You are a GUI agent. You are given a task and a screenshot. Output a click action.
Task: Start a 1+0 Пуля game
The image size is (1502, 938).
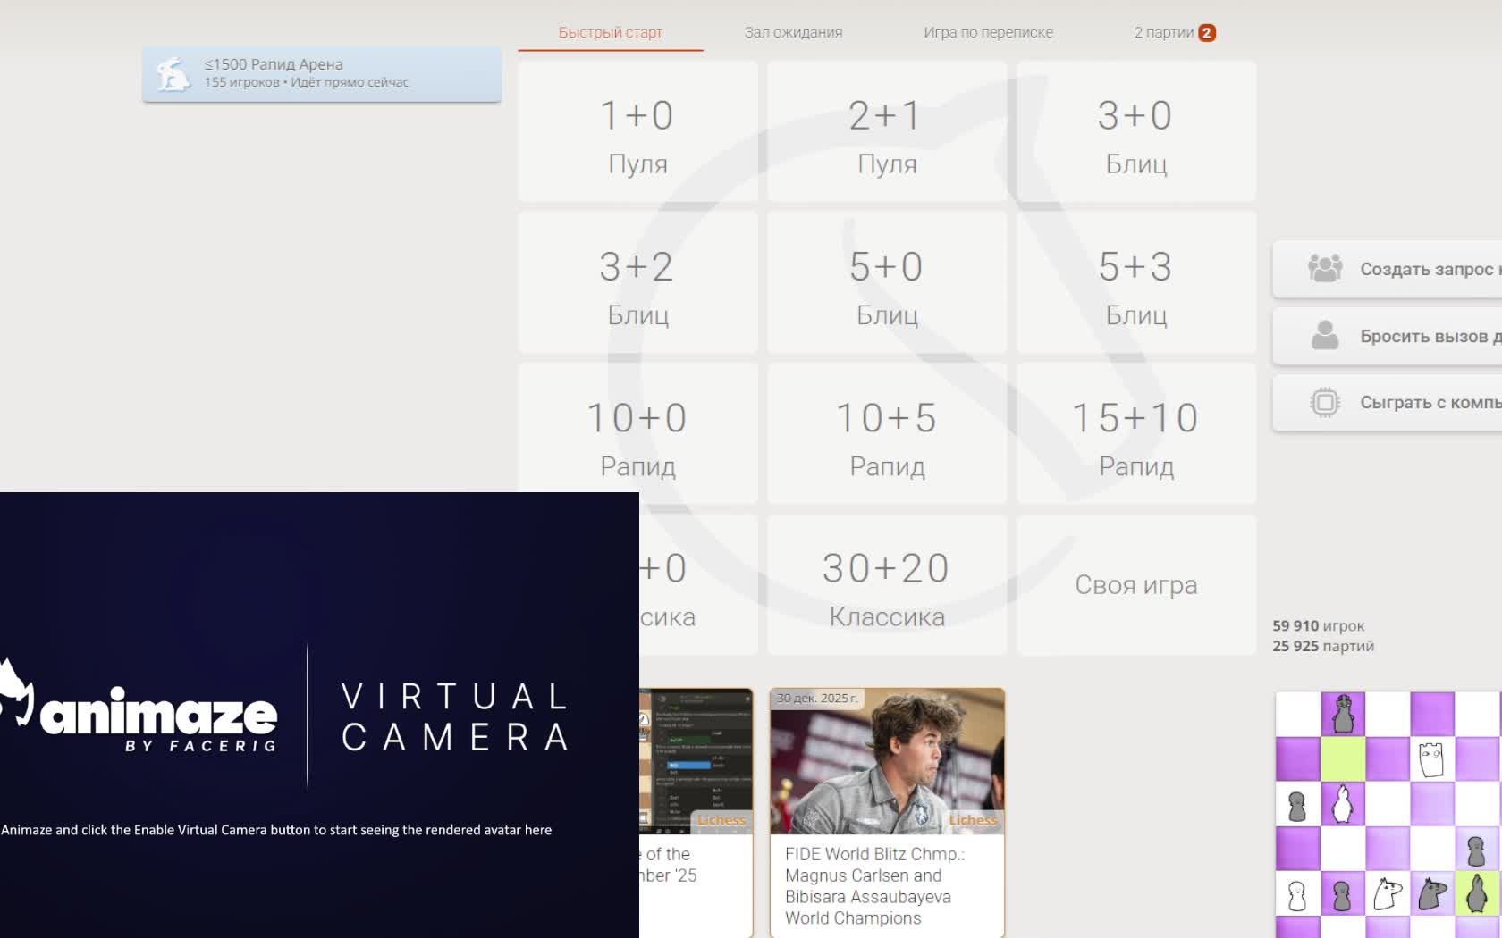point(637,132)
